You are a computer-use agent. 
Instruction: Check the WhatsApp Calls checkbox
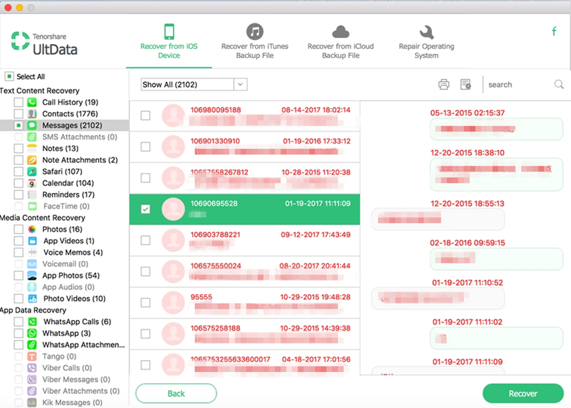point(19,322)
